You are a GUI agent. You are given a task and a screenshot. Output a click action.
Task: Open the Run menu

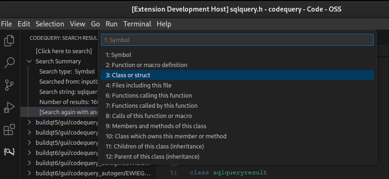tap(112, 24)
